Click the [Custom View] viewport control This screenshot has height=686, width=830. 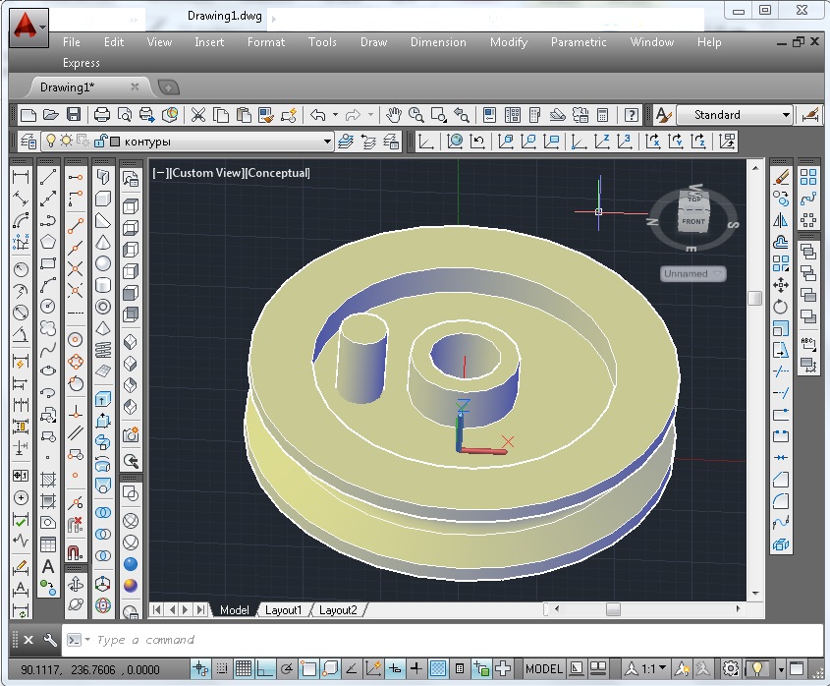(x=205, y=173)
